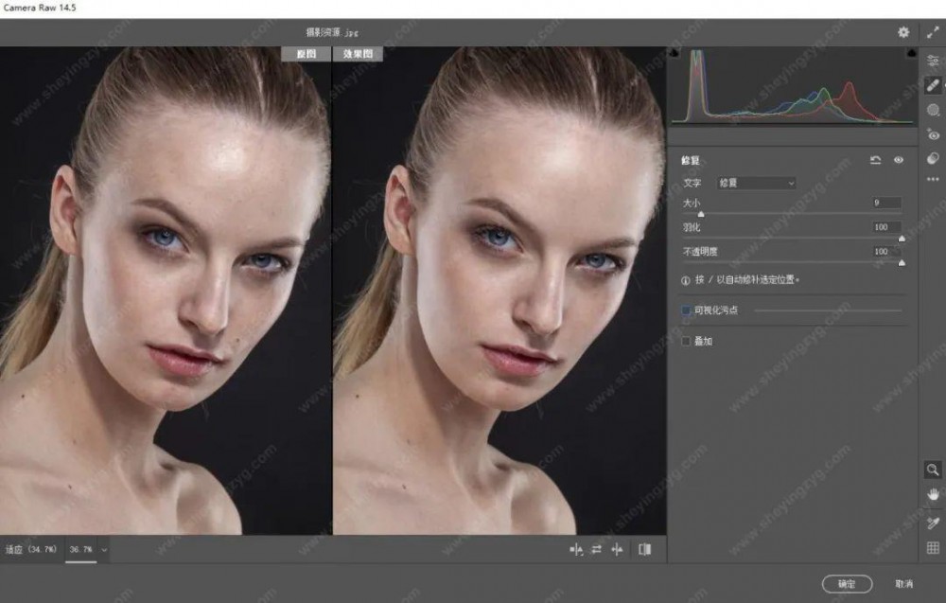Enable the 可视化污点 checkbox
Image resolution: width=946 pixels, height=603 pixels.
pos(687,310)
